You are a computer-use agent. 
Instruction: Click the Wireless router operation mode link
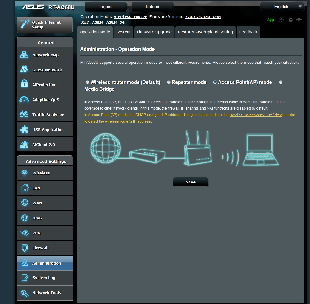click(x=130, y=17)
